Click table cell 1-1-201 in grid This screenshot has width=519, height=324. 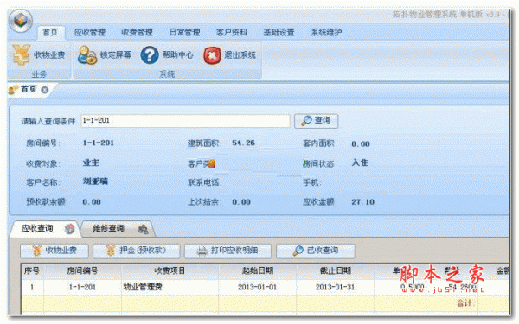82,287
